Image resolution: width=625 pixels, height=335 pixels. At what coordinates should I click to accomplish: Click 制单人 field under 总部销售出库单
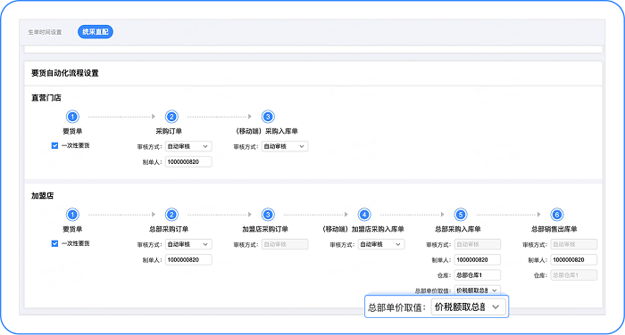(x=574, y=260)
